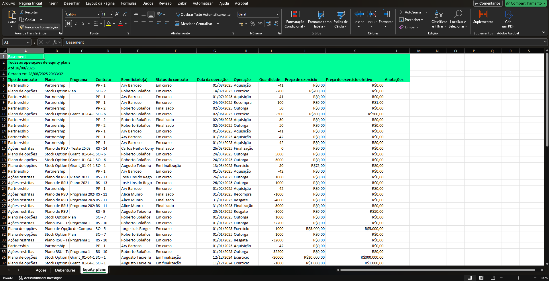Screen dimensions: 549x281
Task: Click the Comentários button
Action: pos(487,3)
